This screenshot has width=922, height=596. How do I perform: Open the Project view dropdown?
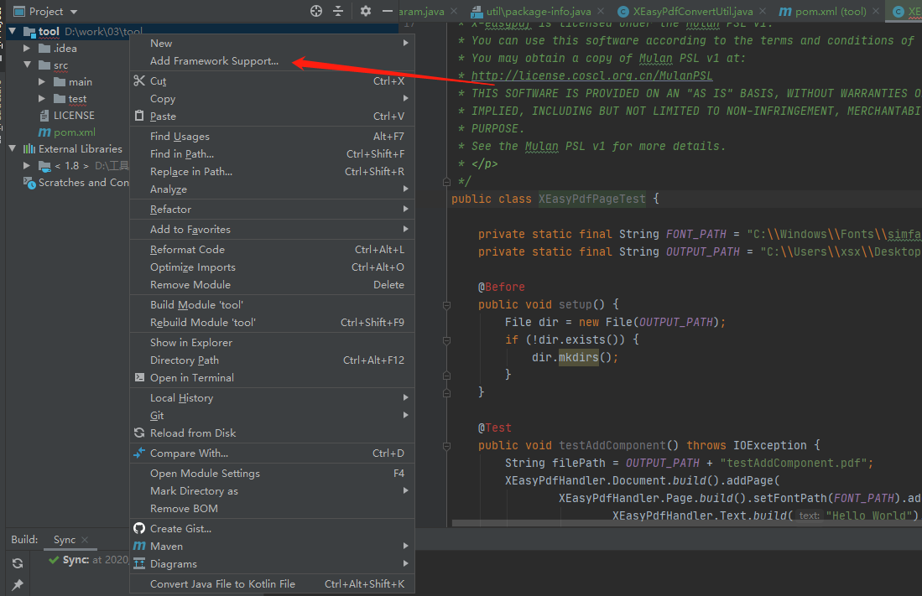tap(74, 12)
